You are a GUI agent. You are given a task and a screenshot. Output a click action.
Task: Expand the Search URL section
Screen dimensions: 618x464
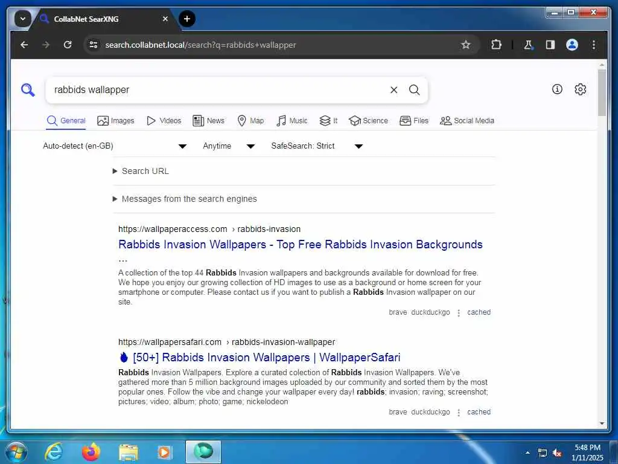click(141, 171)
